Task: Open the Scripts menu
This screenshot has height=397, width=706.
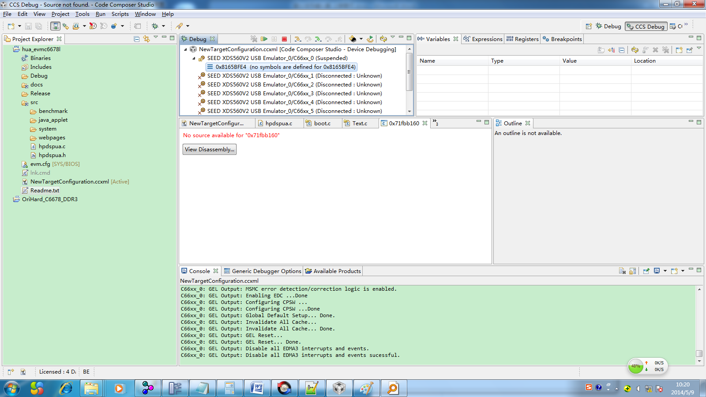Action: coord(120,14)
